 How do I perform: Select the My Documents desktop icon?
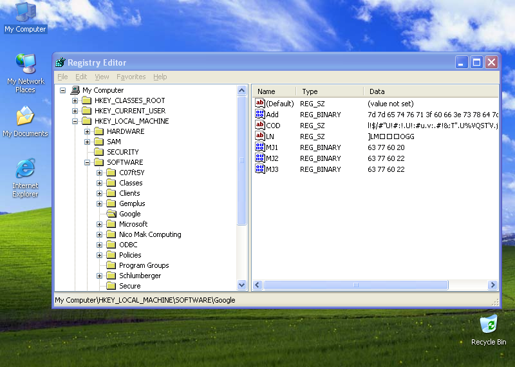[25, 121]
